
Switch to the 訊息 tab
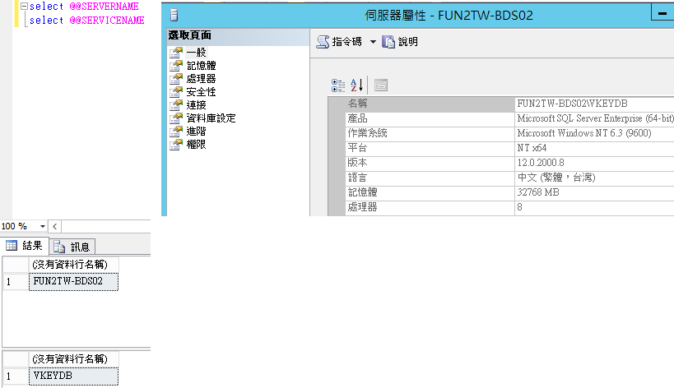pyautogui.click(x=72, y=247)
